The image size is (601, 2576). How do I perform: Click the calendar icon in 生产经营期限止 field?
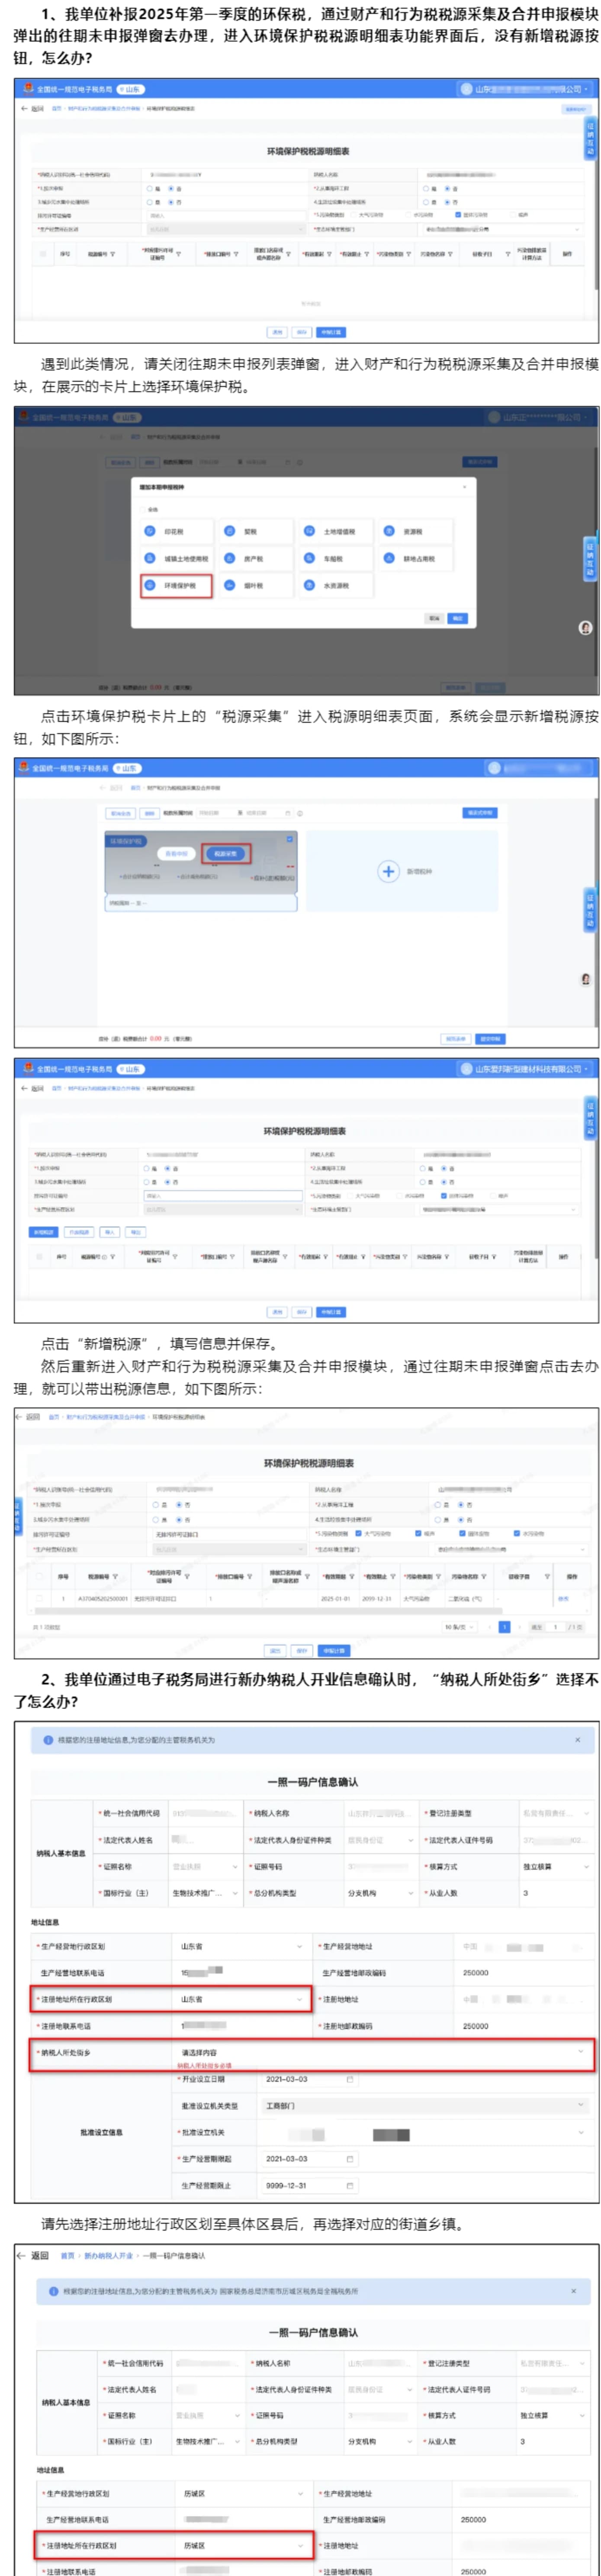click(x=349, y=2185)
